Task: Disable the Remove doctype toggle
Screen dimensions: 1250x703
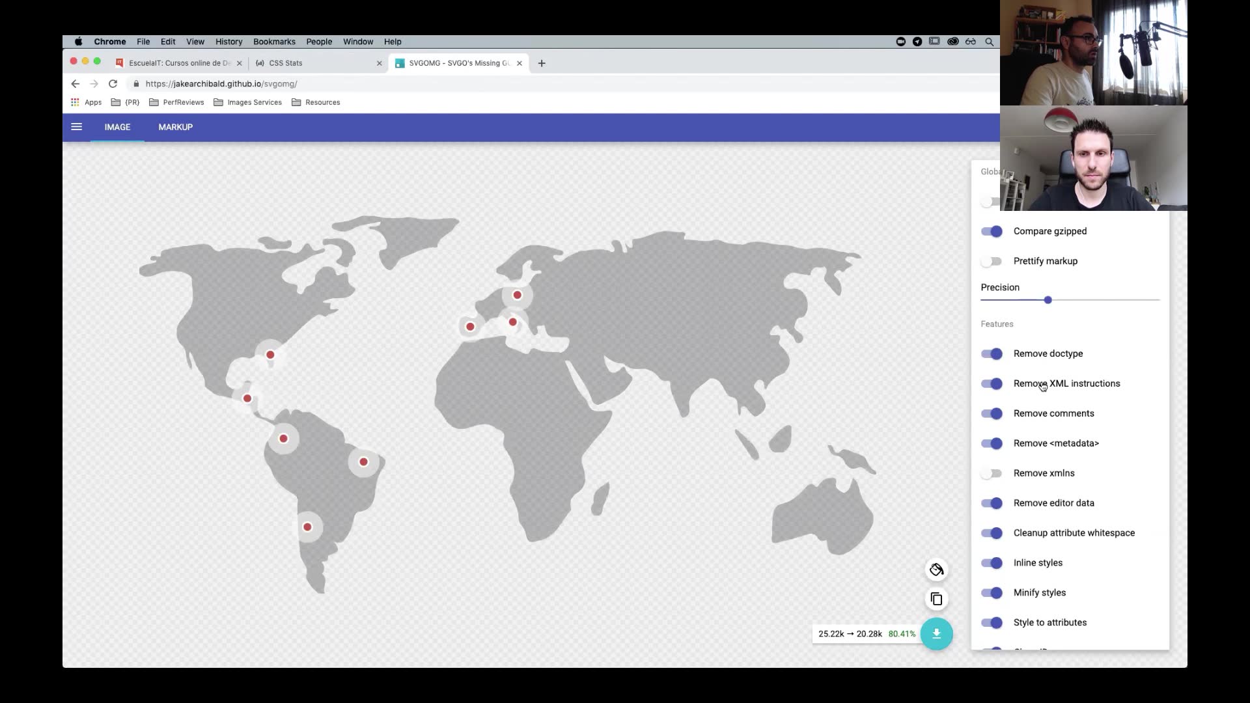Action: click(992, 353)
